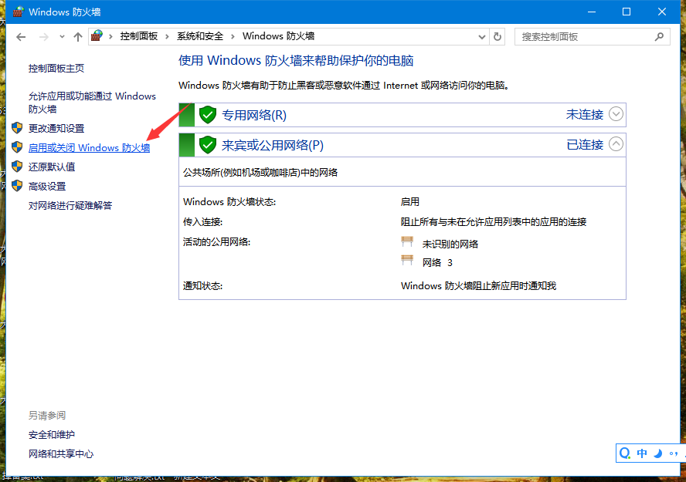Click shield icon beside 启用或关闭 Windows 防火墙
This screenshot has height=482, width=686.
(x=17, y=147)
